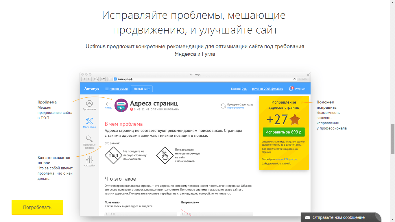Viewport: 395px width, 222px height.
Task: Click the Как это скажется на вас heading
Action: coord(54,160)
